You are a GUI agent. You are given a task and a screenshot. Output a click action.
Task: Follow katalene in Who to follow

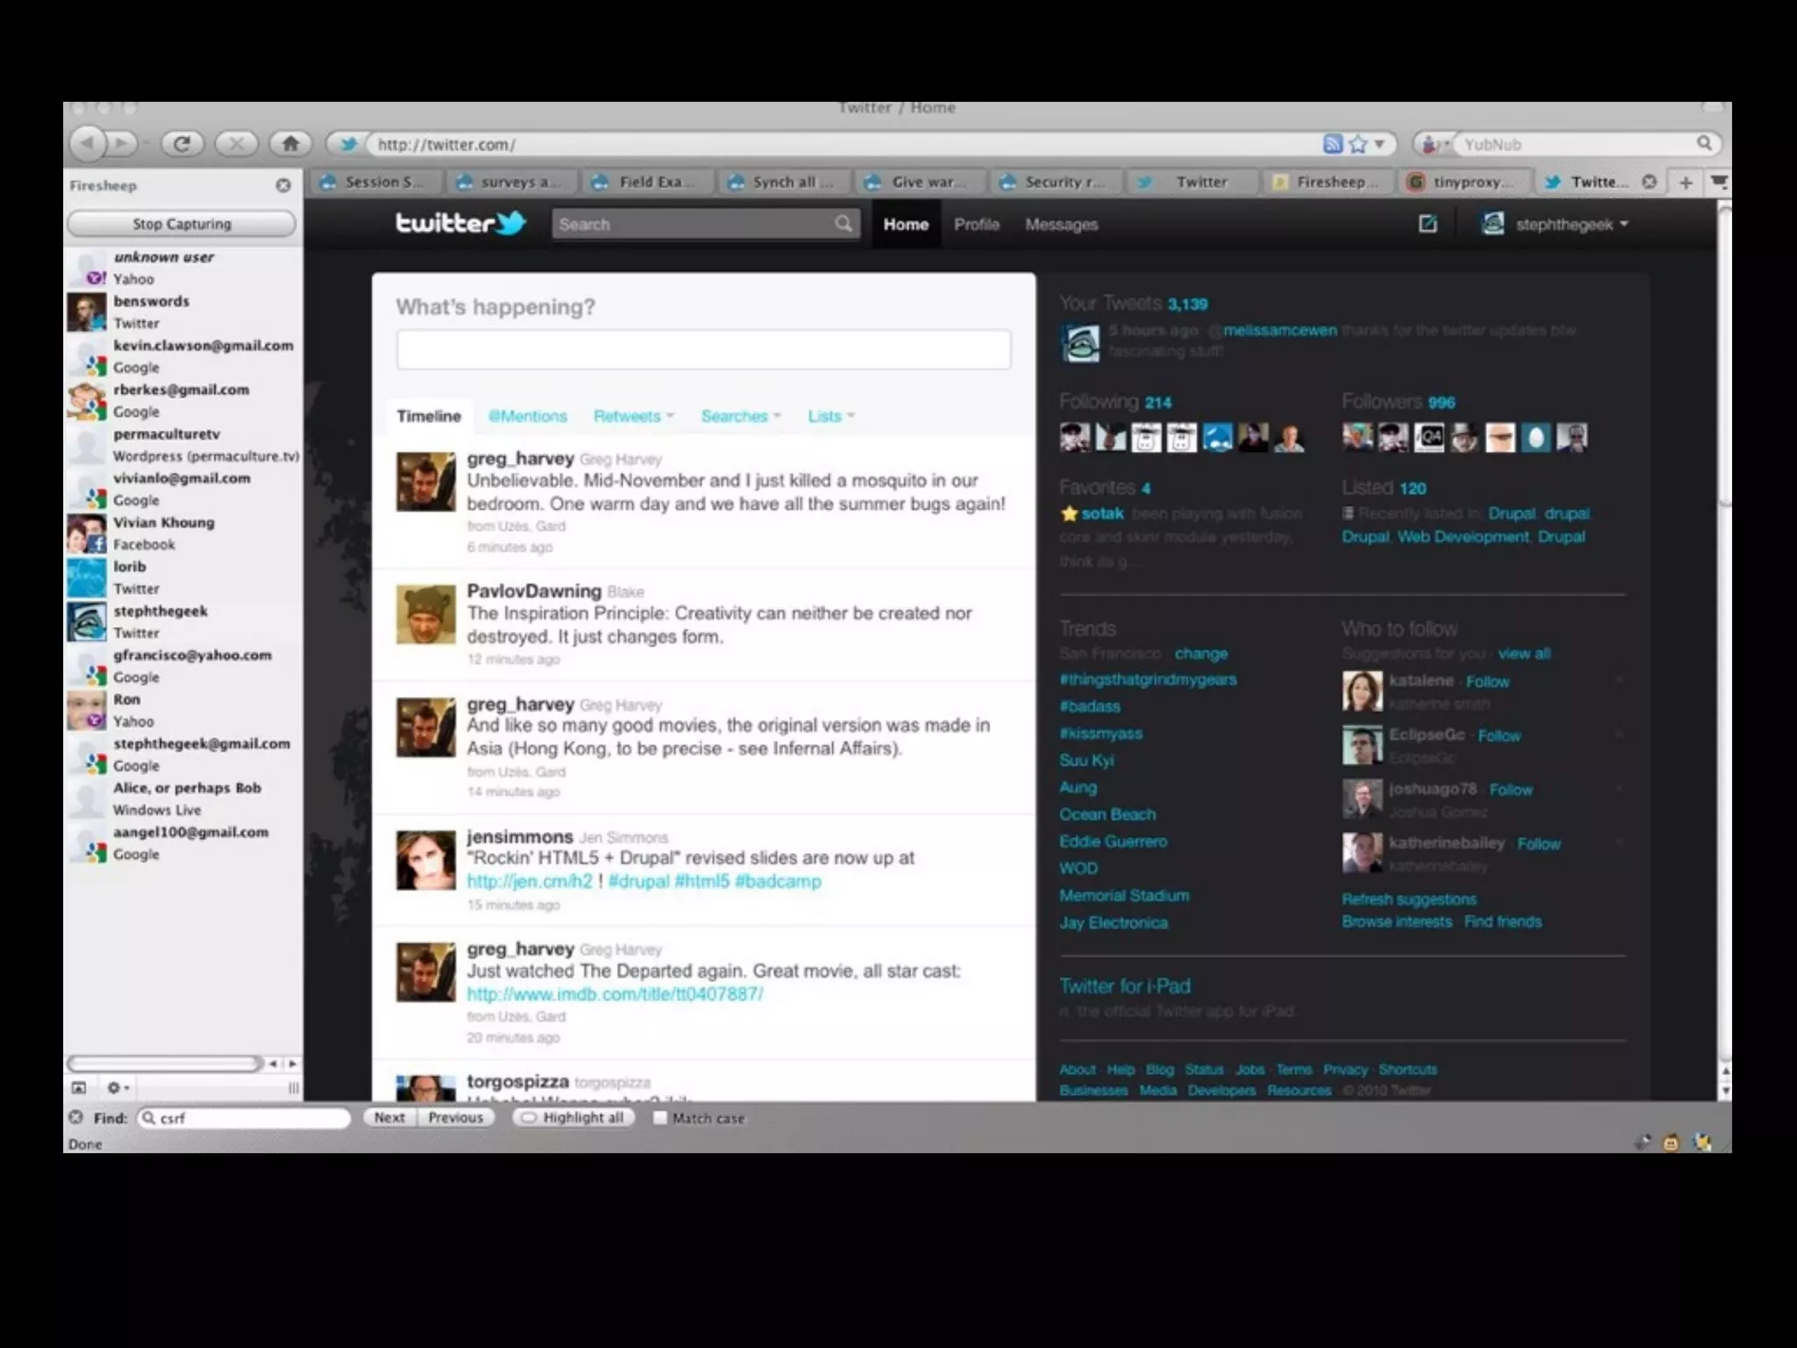1487,682
